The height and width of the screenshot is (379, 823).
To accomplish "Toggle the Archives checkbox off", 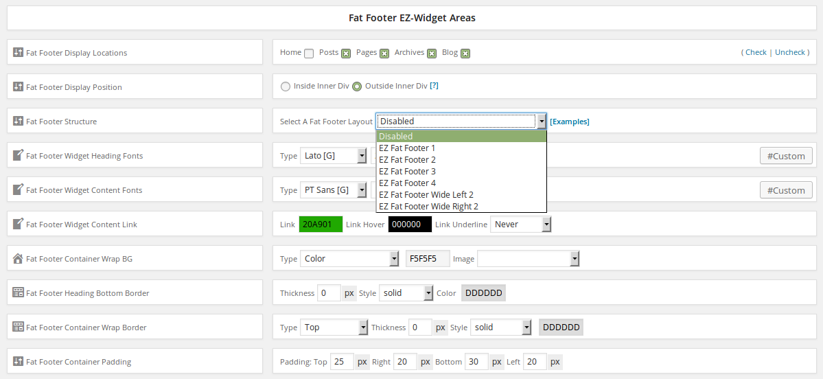I will pyautogui.click(x=432, y=54).
